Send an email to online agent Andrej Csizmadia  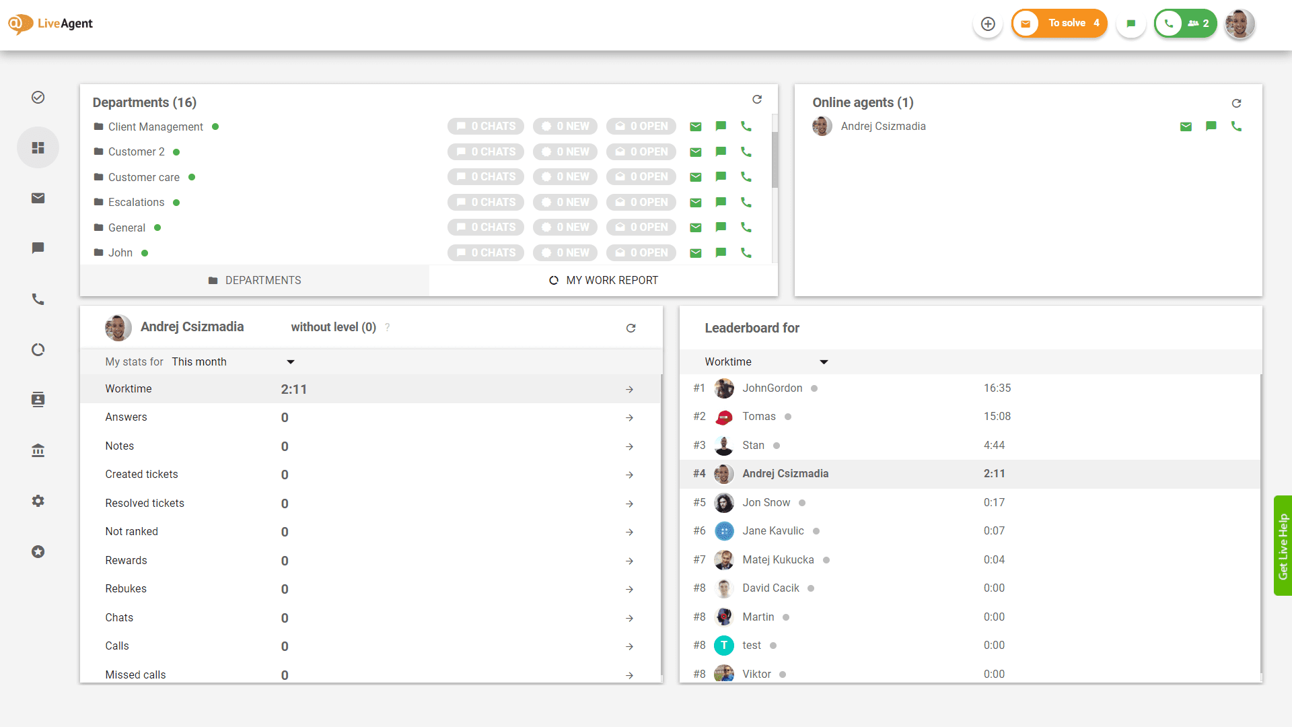coord(1186,126)
